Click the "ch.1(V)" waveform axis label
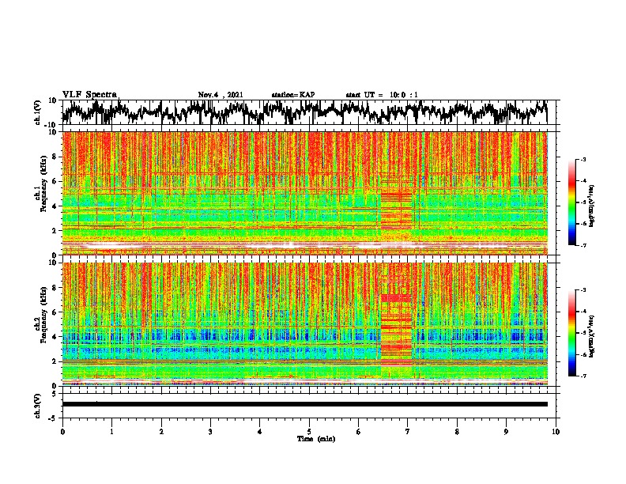 point(38,112)
